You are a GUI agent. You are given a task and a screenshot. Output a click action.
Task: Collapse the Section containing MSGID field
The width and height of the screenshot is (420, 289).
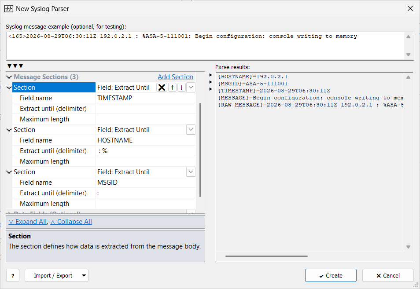click(x=9, y=172)
